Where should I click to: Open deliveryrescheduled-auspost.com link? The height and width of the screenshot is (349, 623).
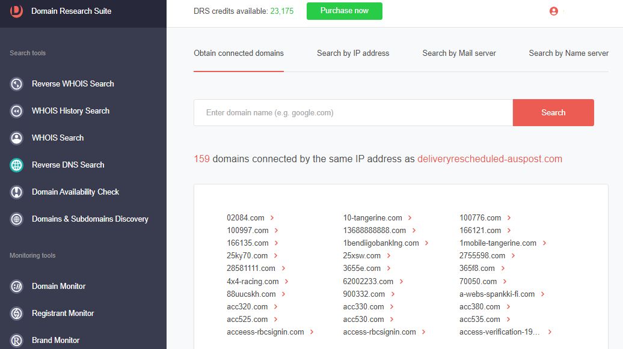tap(490, 159)
